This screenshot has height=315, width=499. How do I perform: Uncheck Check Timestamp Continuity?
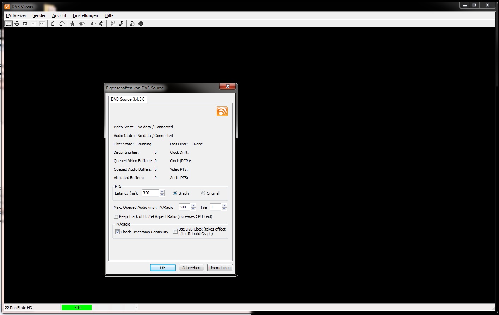(118, 232)
